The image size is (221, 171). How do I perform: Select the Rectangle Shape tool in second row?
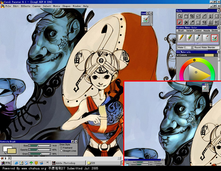[x=198, y=22]
